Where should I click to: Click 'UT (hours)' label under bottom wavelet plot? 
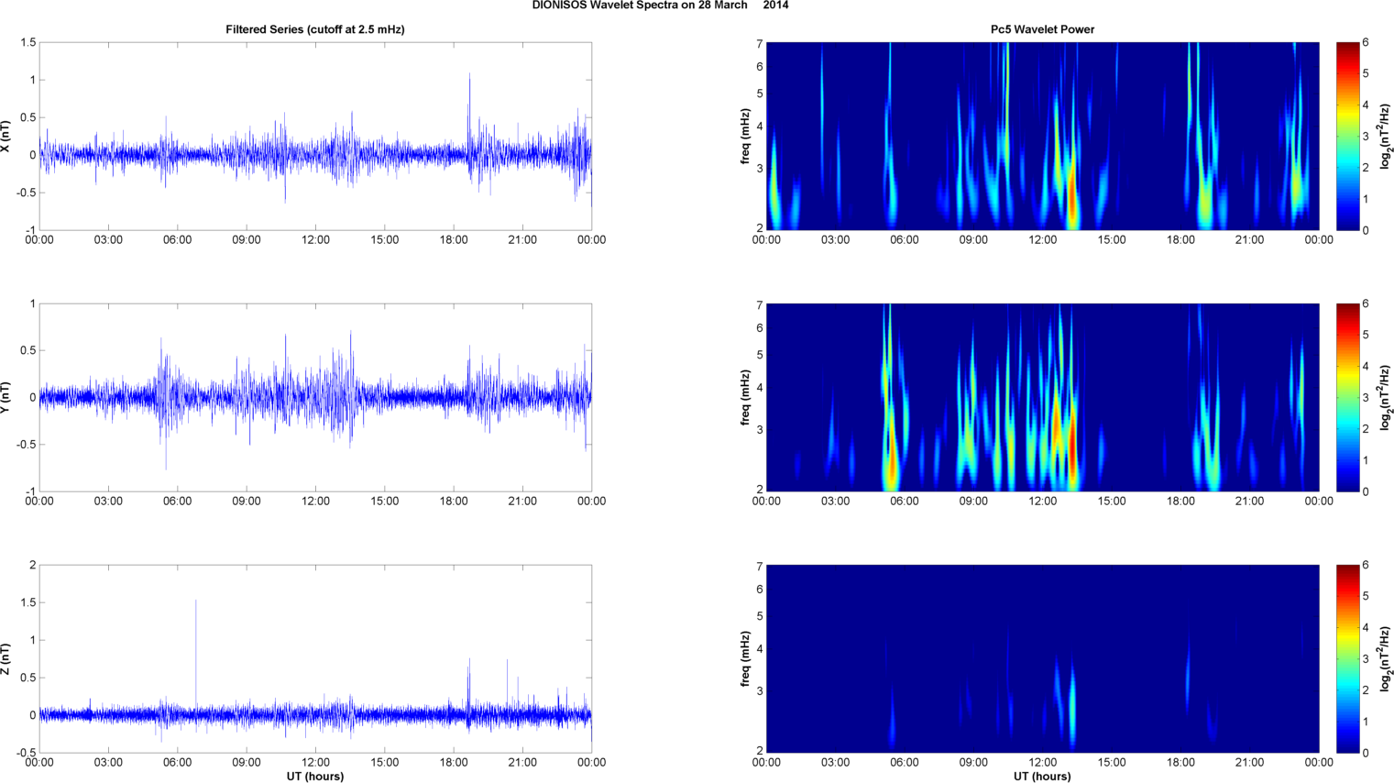1042,777
